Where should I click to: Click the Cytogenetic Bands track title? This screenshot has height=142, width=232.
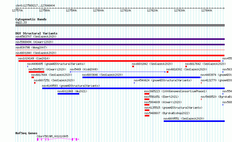pos(31,19)
